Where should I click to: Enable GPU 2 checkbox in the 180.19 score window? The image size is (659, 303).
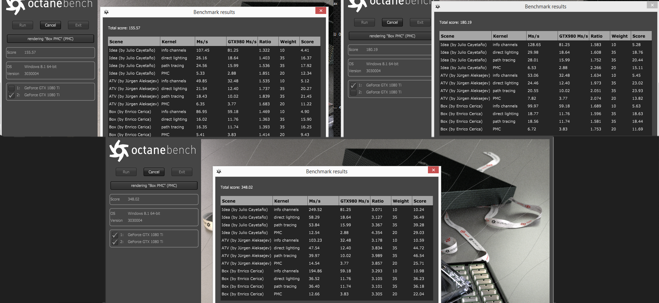click(x=353, y=92)
